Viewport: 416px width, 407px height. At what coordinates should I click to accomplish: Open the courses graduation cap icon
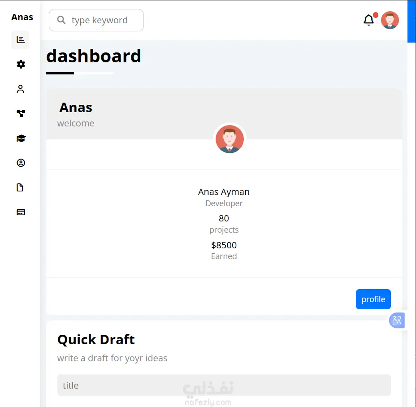point(21,138)
